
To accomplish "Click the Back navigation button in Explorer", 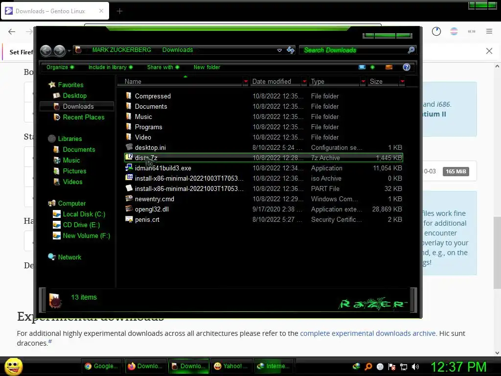I will coord(46,50).
